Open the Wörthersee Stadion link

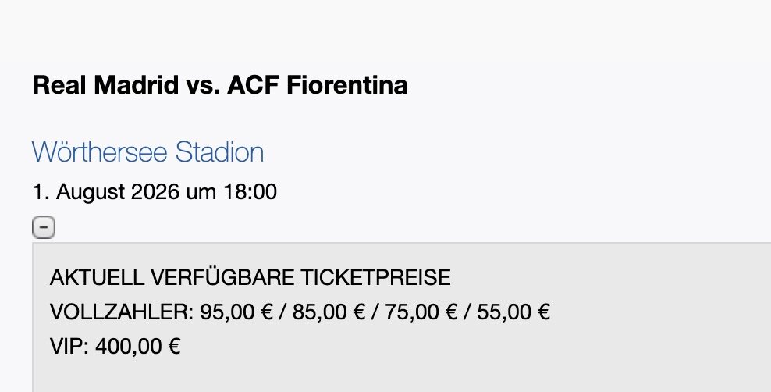click(x=148, y=151)
